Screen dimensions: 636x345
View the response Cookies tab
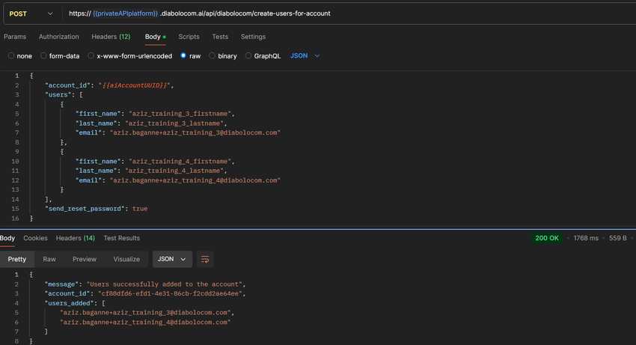point(35,238)
